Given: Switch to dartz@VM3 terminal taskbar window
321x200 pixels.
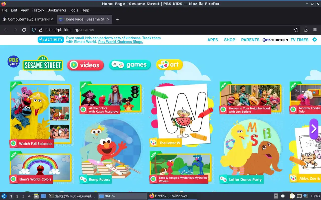Looking at the screenshot, I should pyautogui.click(x=72, y=196).
